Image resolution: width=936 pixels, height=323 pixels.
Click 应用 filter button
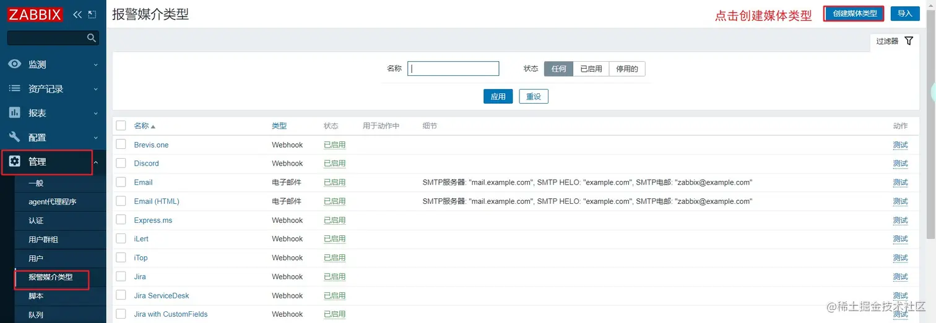(498, 96)
